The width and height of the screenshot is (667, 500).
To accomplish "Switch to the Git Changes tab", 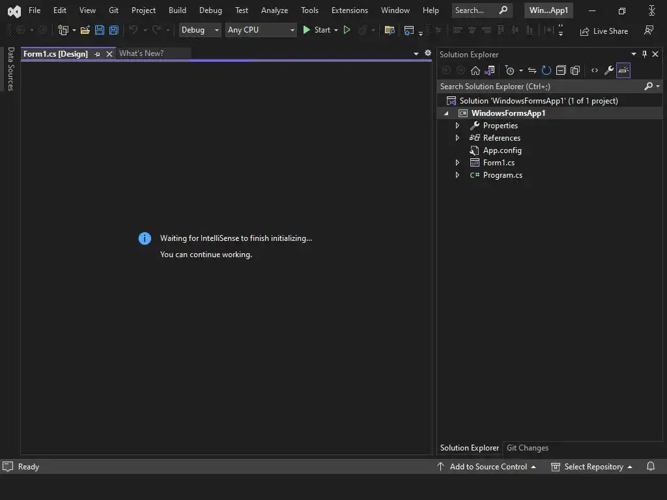I will 528,448.
